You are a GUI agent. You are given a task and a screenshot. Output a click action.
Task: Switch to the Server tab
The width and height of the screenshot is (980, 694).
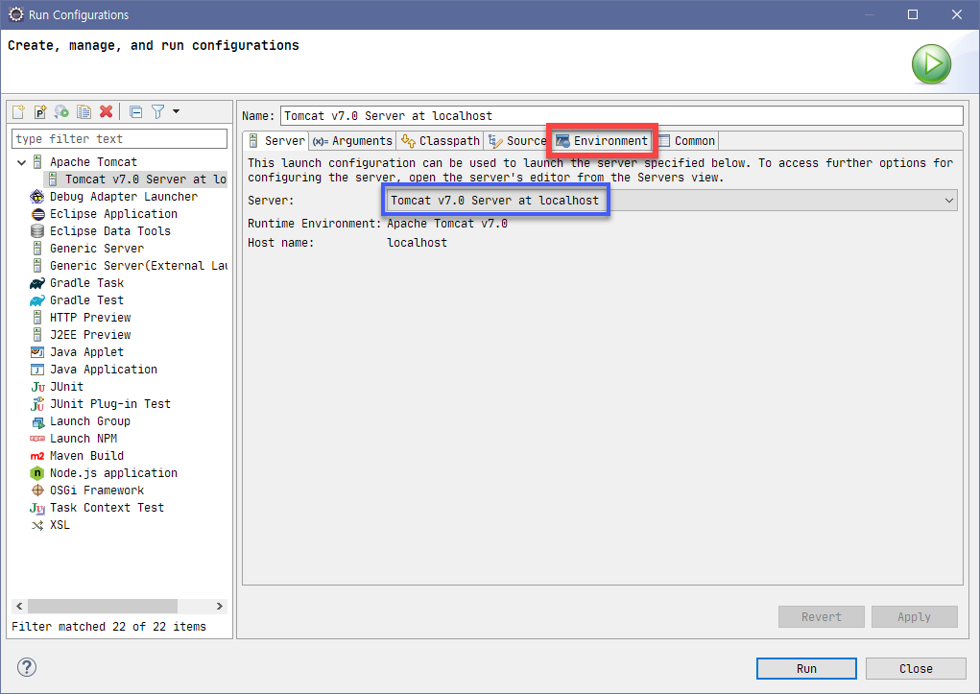click(x=276, y=141)
